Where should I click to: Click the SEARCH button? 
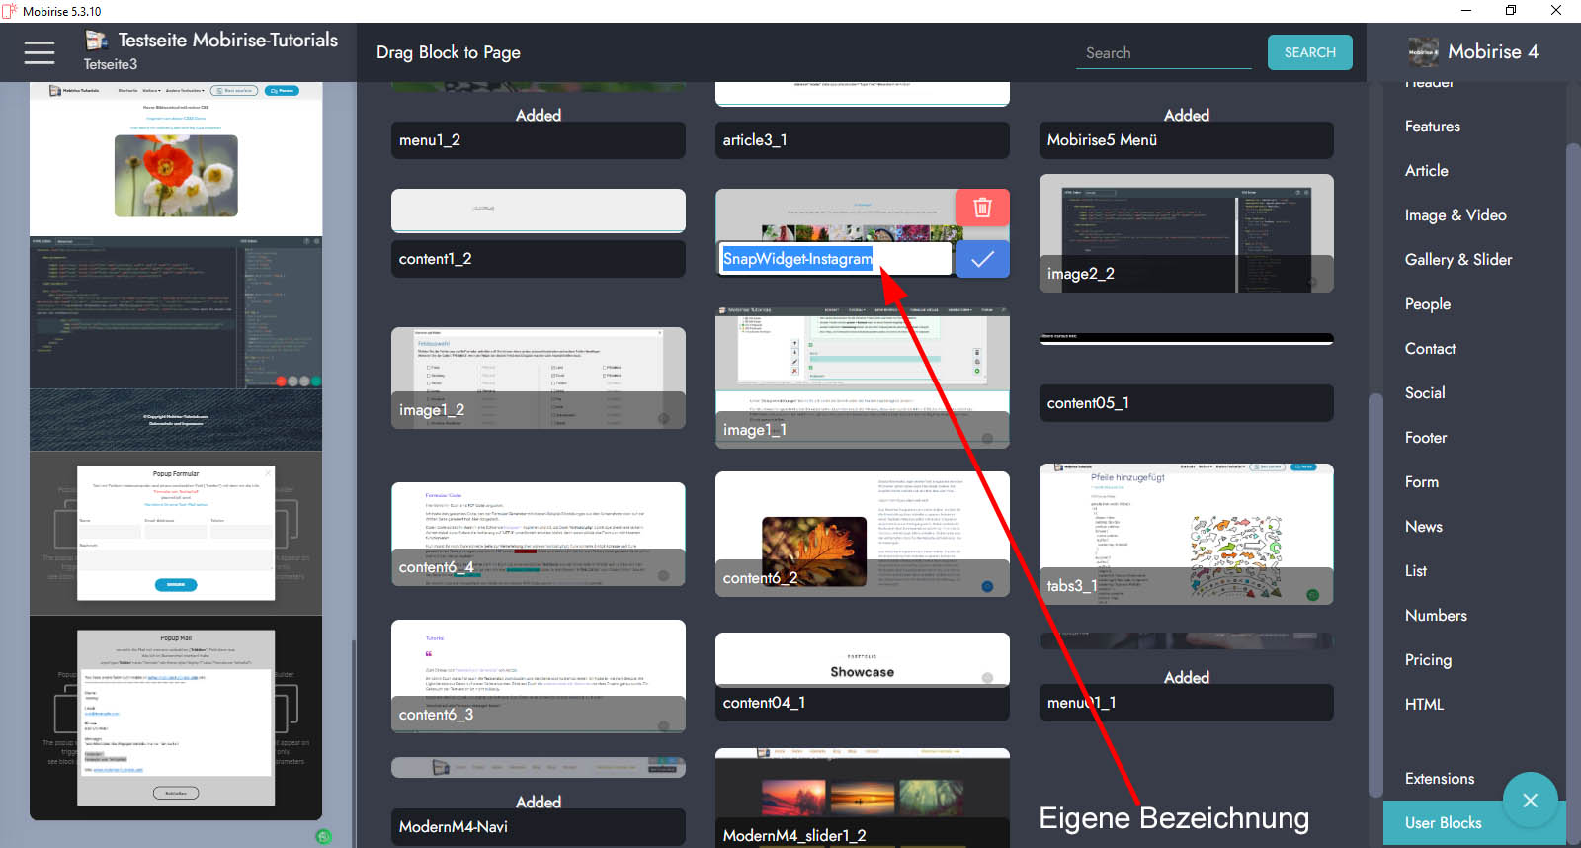1310,52
